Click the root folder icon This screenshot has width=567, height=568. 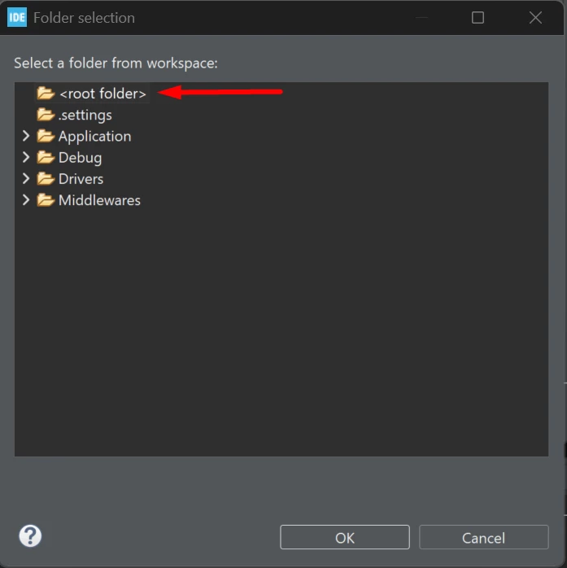pos(46,94)
